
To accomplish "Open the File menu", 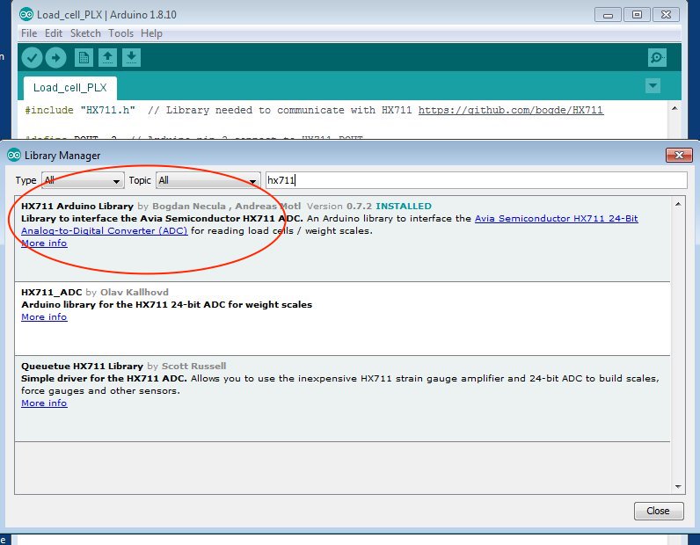I will (x=29, y=33).
